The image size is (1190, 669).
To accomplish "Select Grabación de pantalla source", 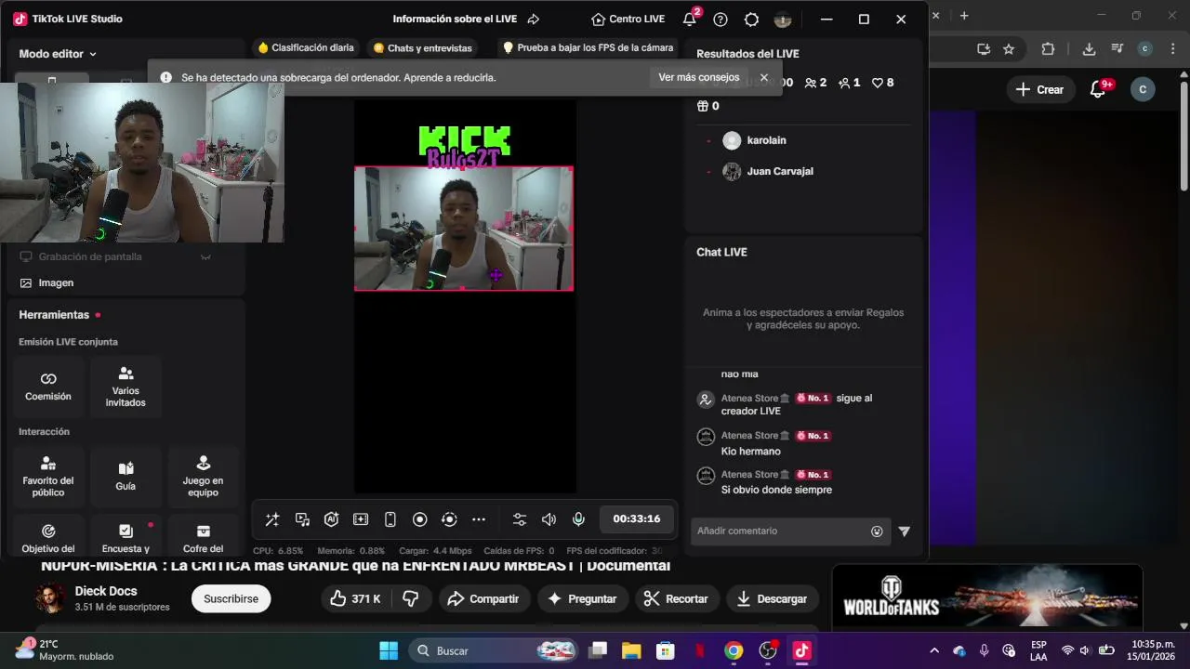I will point(90,256).
